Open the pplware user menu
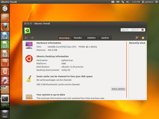159x119 pixels. [x=147, y=2]
